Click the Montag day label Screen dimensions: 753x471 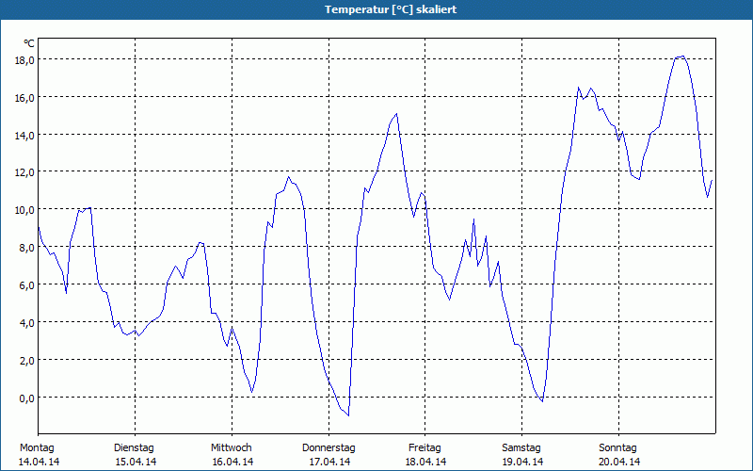click(x=37, y=448)
